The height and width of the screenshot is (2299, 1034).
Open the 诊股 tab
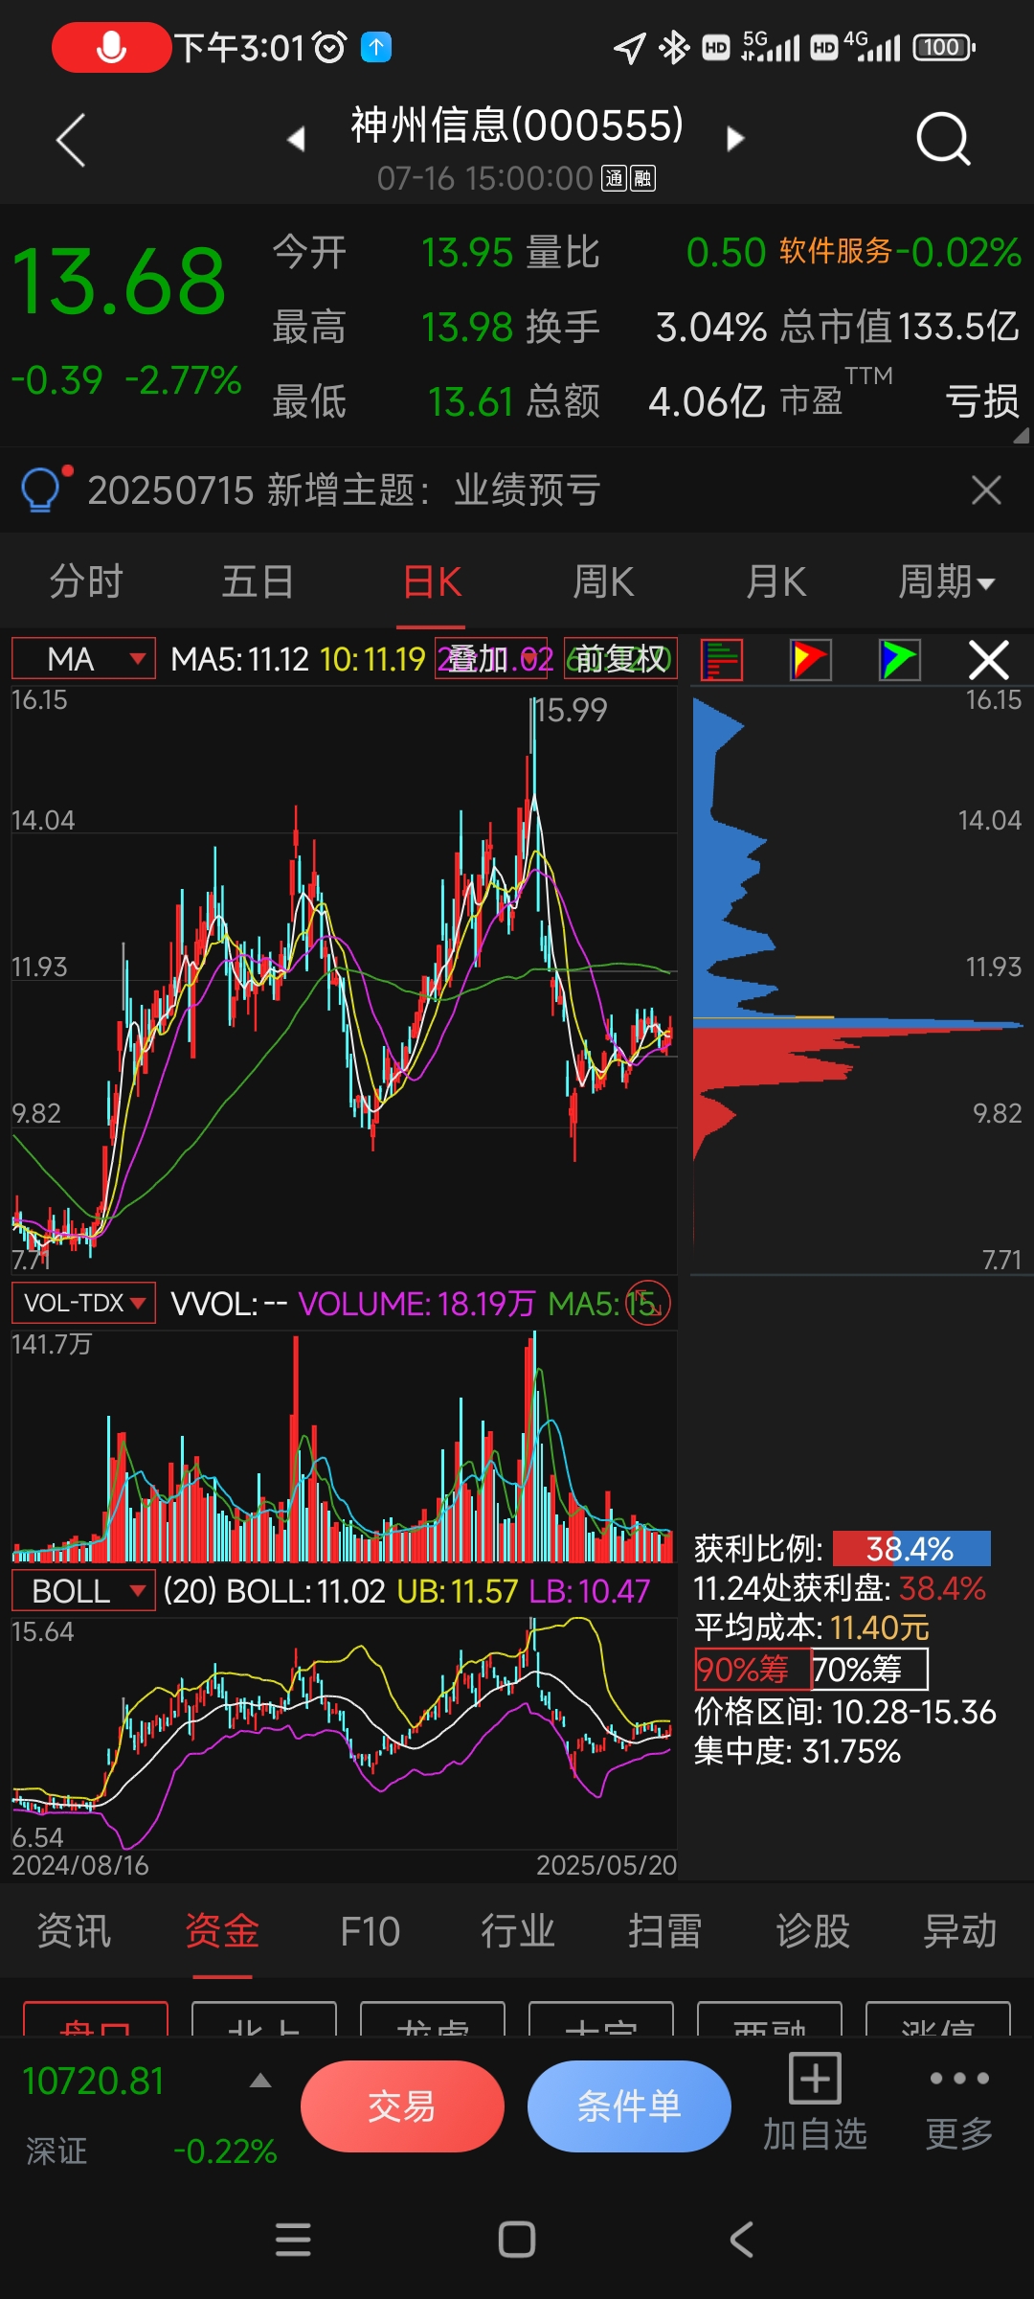pyautogui.click(x=813, y=1931)
